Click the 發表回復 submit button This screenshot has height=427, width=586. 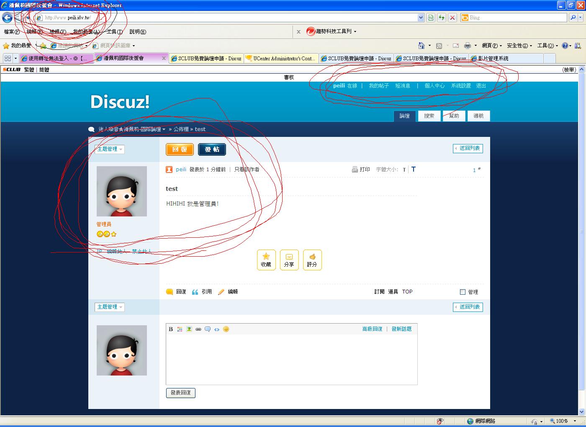point(181,393)
